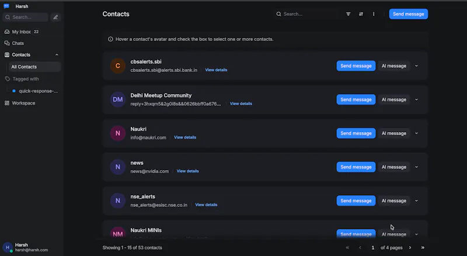View details for Naukri
This screenshot has width=467, height=256.
coord(185,137)
